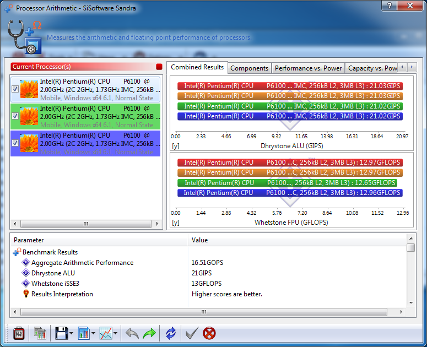Click the tab scroll left arrow

click(x=402, y=67)
